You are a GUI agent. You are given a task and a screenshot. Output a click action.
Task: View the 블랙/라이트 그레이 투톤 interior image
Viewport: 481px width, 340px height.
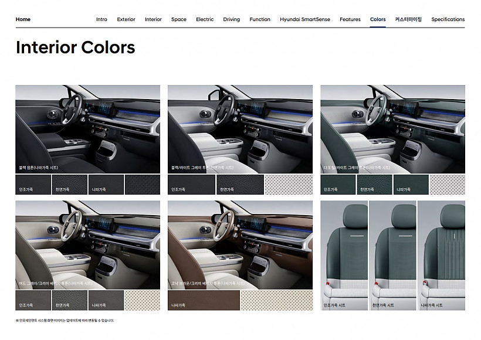click(240, 129)
